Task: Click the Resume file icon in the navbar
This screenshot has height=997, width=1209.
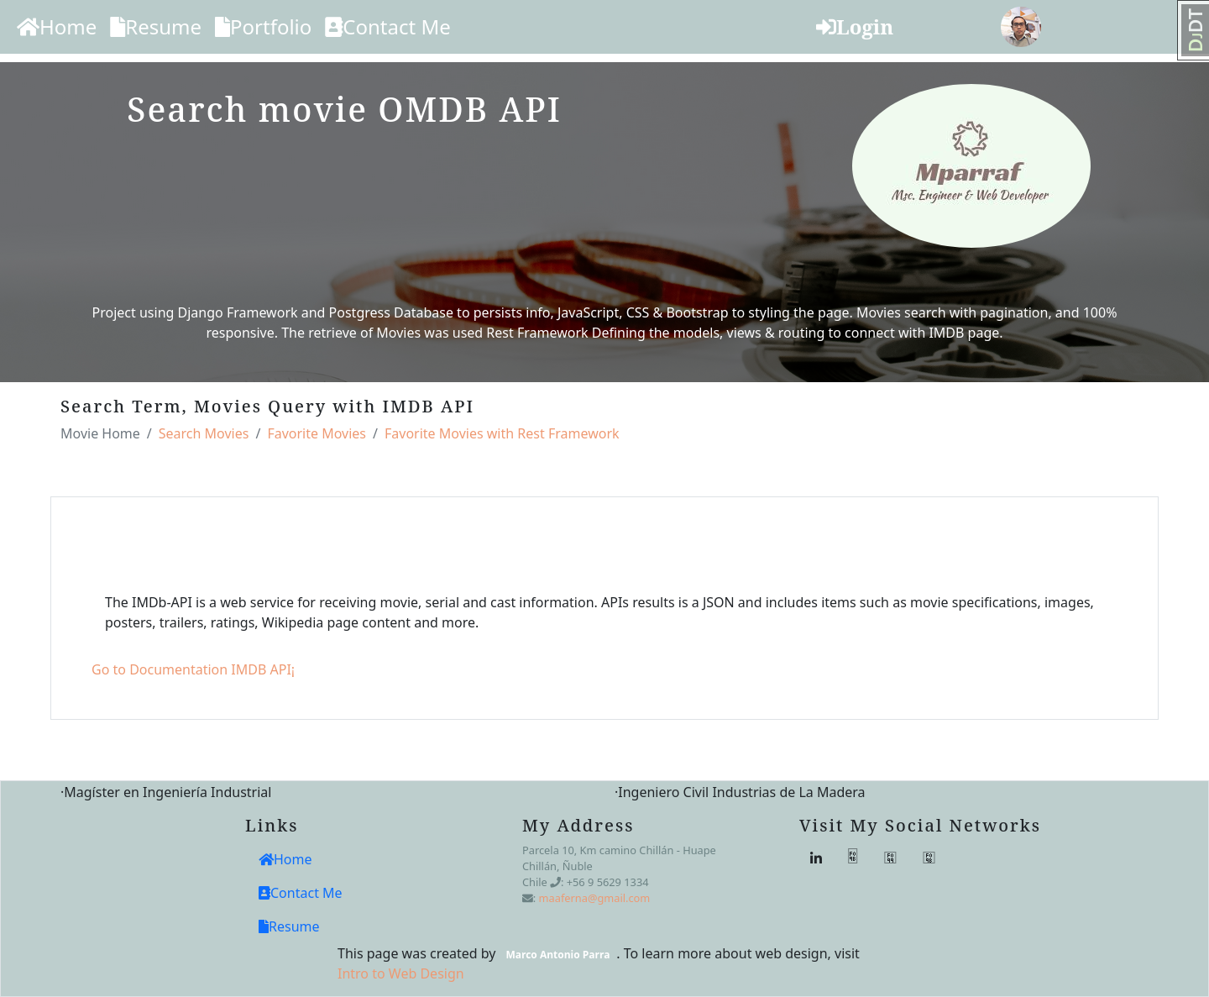Action: pos(118,28)
